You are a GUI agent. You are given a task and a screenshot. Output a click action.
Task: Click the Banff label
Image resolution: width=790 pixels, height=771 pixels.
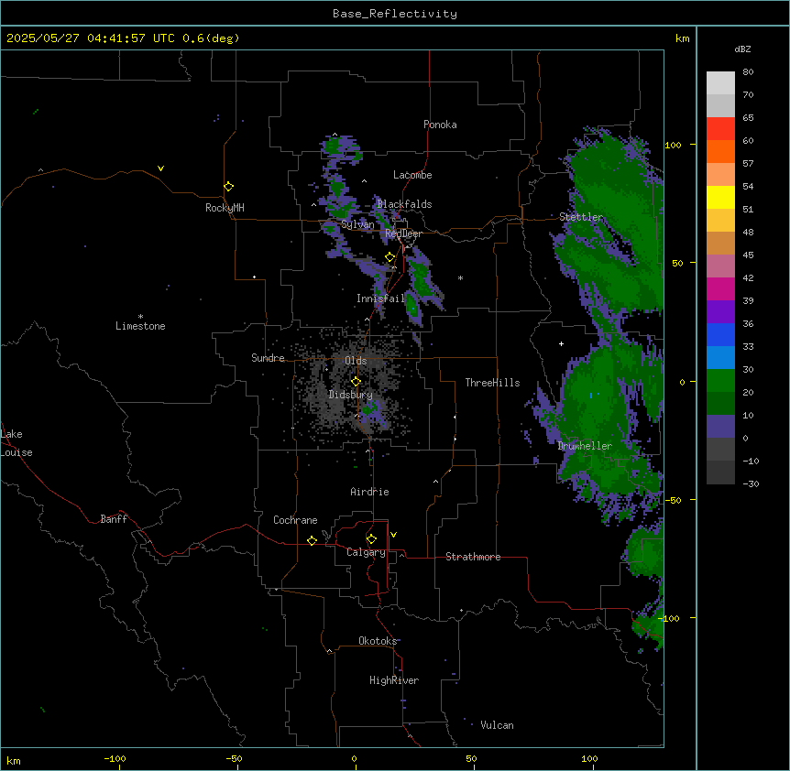pyautogui.click(x=114, y=519)
